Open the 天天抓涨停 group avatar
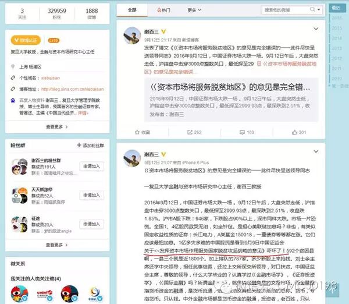The image size is (349, 304). (x=19, y=196)
